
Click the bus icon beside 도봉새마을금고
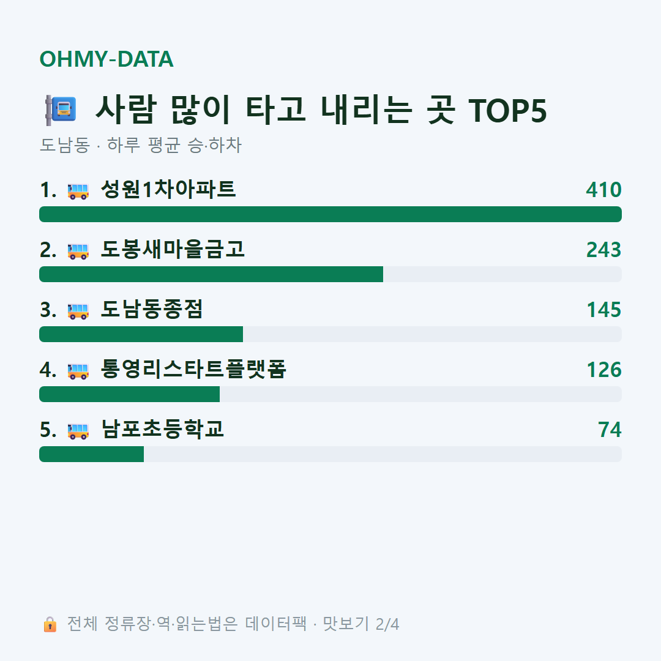78,251
